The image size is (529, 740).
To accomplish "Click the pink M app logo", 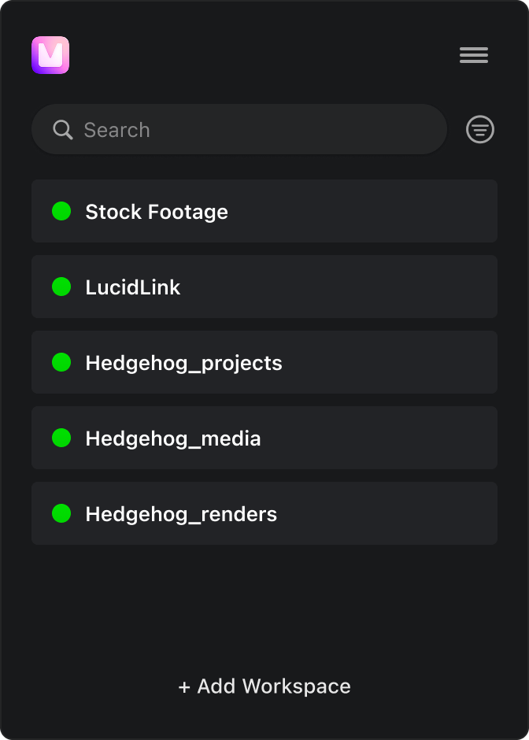I will click(x=50, y=55).
